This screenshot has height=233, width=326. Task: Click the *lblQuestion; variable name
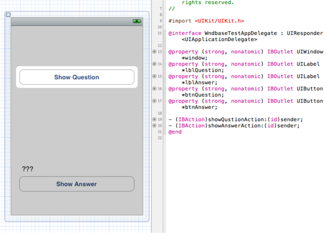[203, 70]
